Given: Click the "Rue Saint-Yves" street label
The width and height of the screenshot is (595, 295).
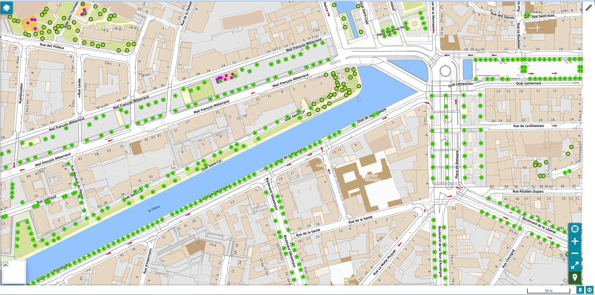Looking at the screenshot, I should pos(543,16).
